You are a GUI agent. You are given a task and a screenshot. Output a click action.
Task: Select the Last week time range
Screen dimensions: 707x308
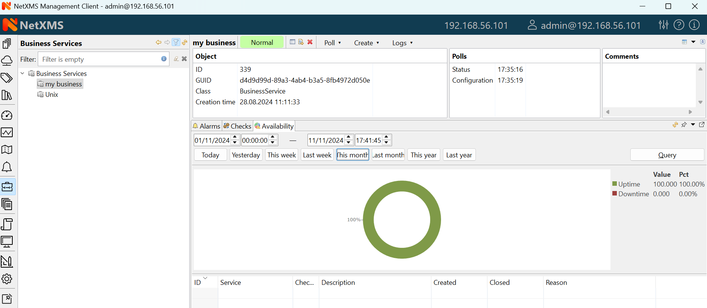[x=317, y=155]
